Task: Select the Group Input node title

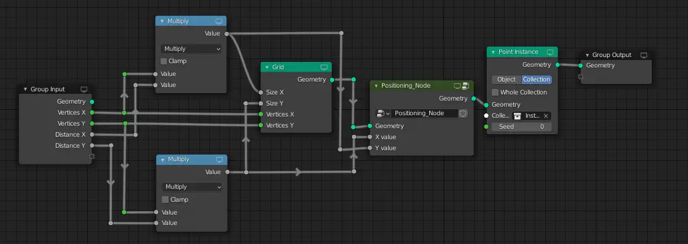Action: [x=48, y=89]
